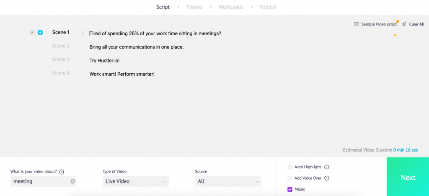Open the Type of Video dropdown
Screen dimensions: 429x196
[136, 181]
